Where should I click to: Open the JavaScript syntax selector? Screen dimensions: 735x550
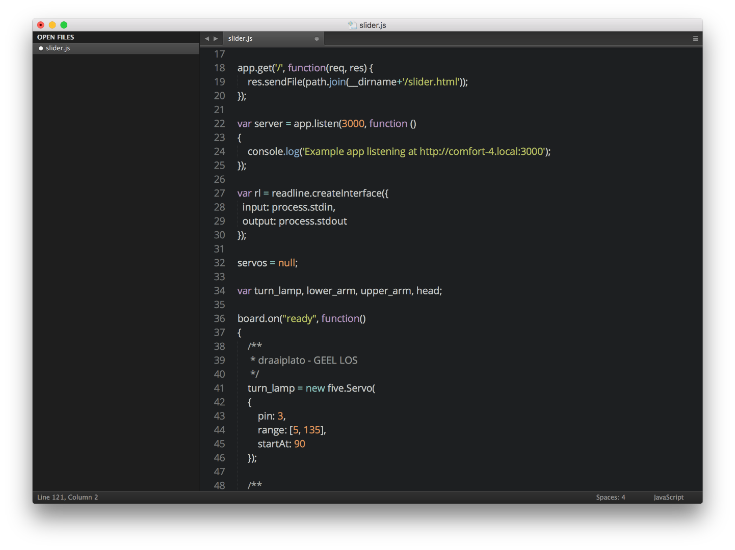tap(668, 498)
